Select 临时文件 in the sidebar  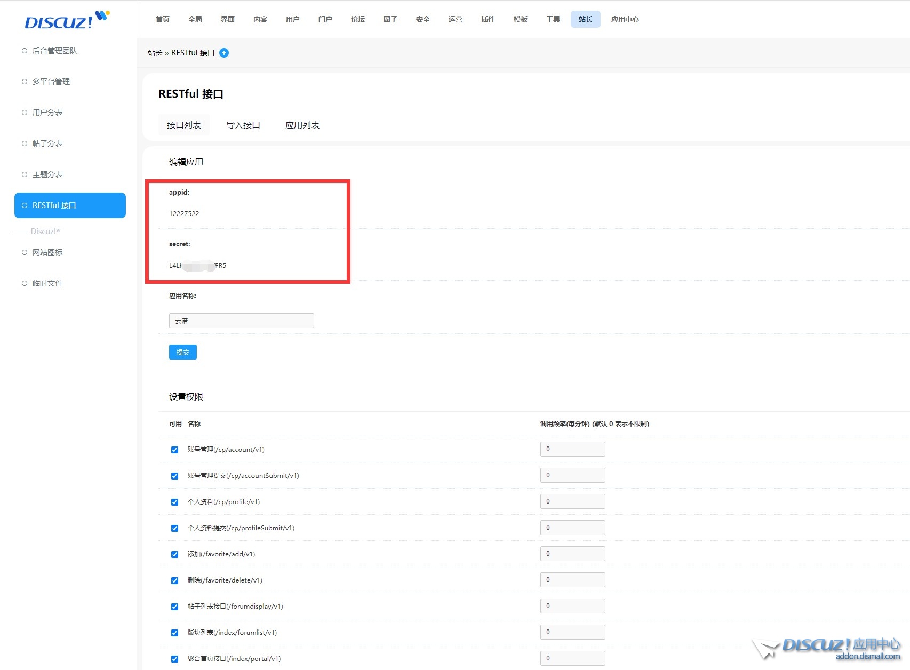click(x=47, y=283)
